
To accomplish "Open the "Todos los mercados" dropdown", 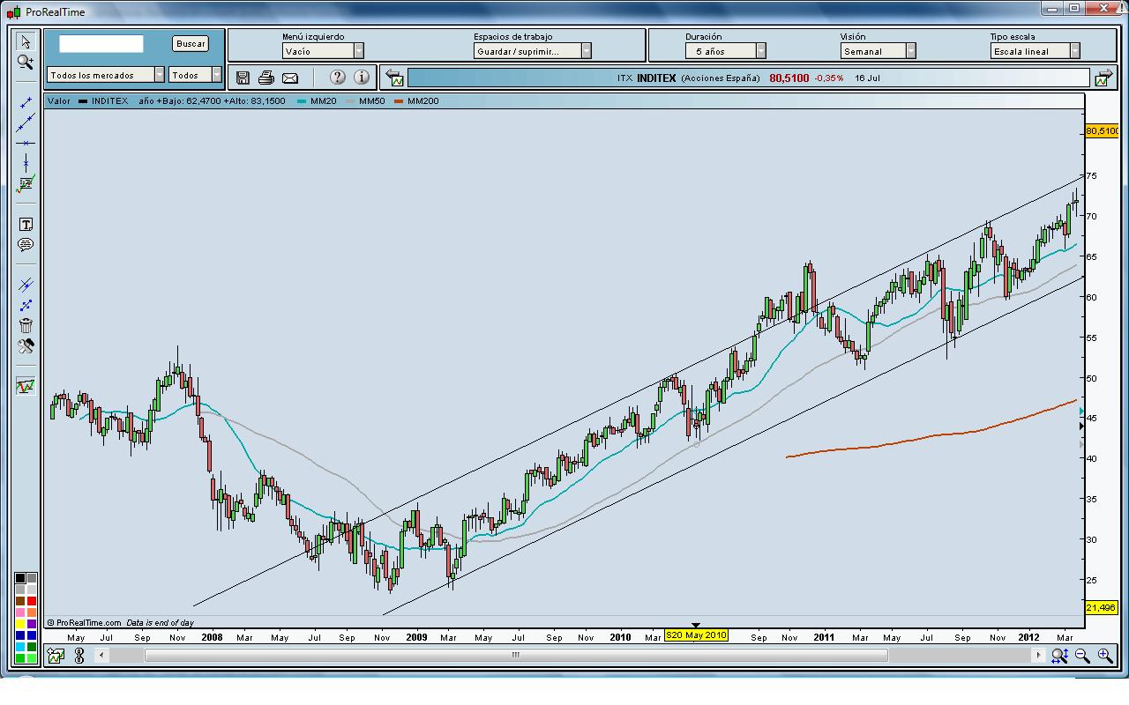I will click(x=107, y=75).
